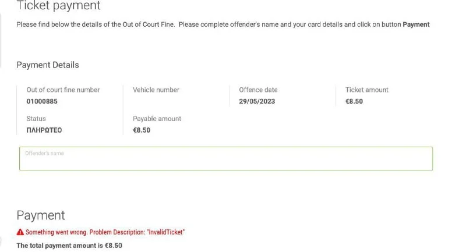Click the "Offence date" label

tap(258, 90)
